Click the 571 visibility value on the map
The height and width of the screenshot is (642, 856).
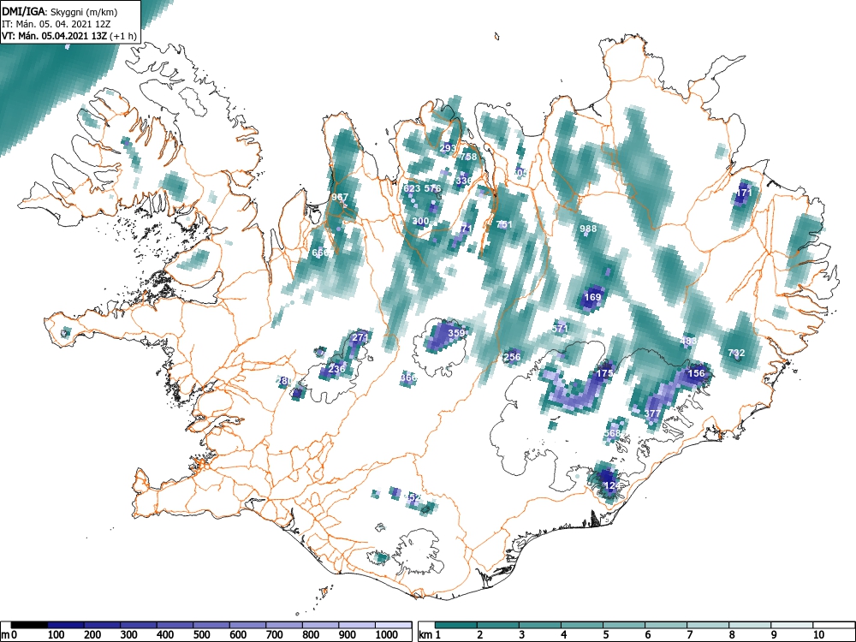tap(560, 329)
